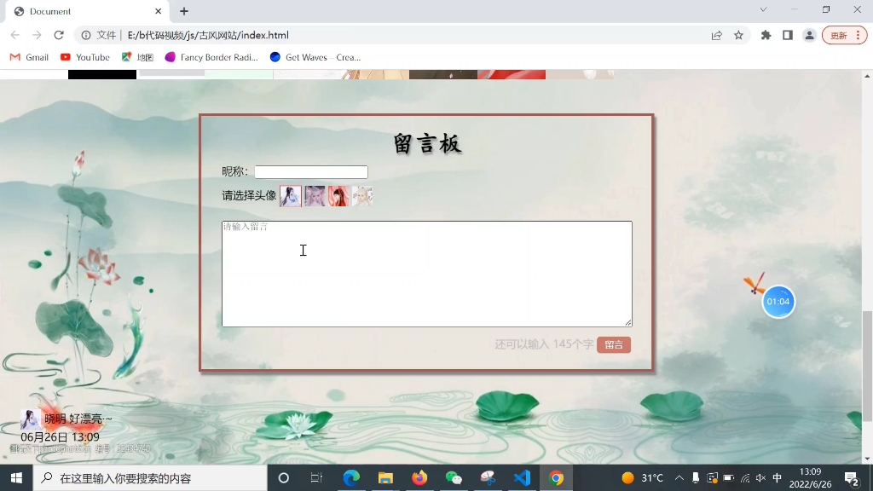Submit the message with the 留言 button
The image size is (873, 491).
click(615, 344)
